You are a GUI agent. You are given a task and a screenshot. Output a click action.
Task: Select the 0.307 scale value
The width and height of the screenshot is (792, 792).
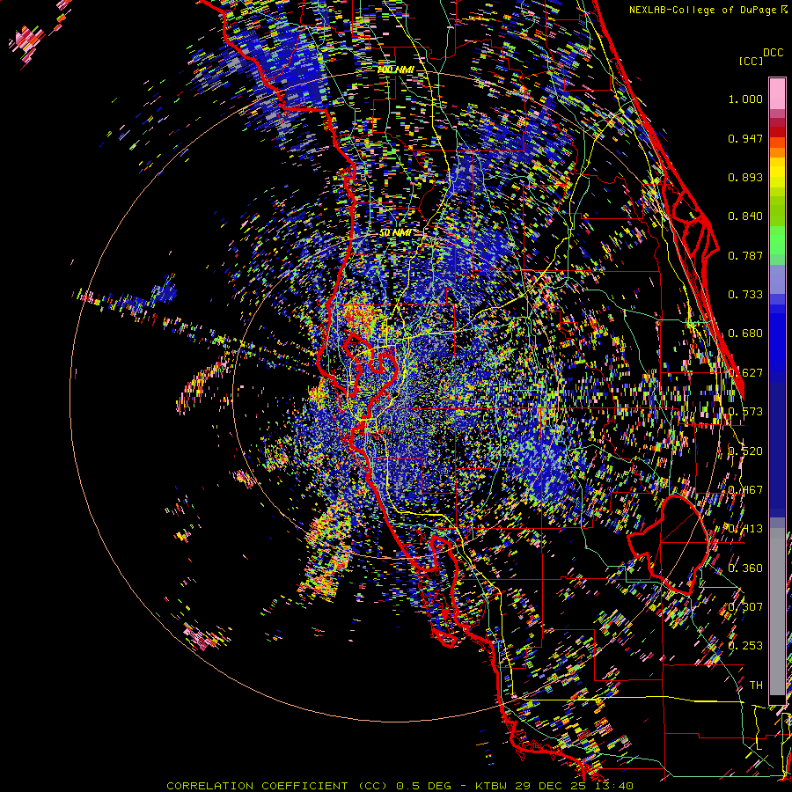745,607
